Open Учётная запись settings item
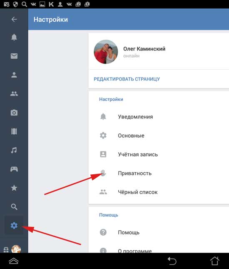 tap(159, 154)
